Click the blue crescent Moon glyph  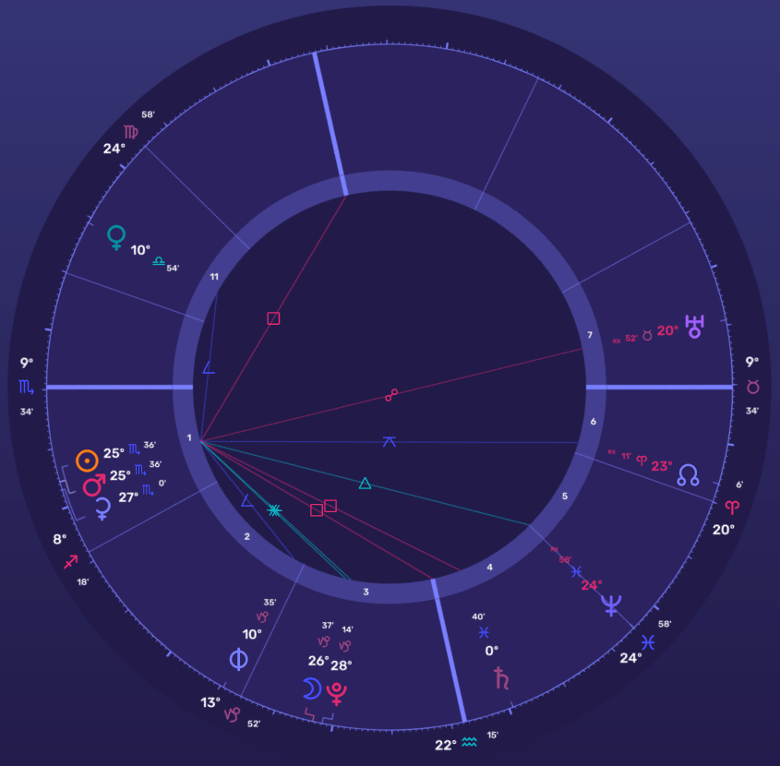(x=313, y=688)
